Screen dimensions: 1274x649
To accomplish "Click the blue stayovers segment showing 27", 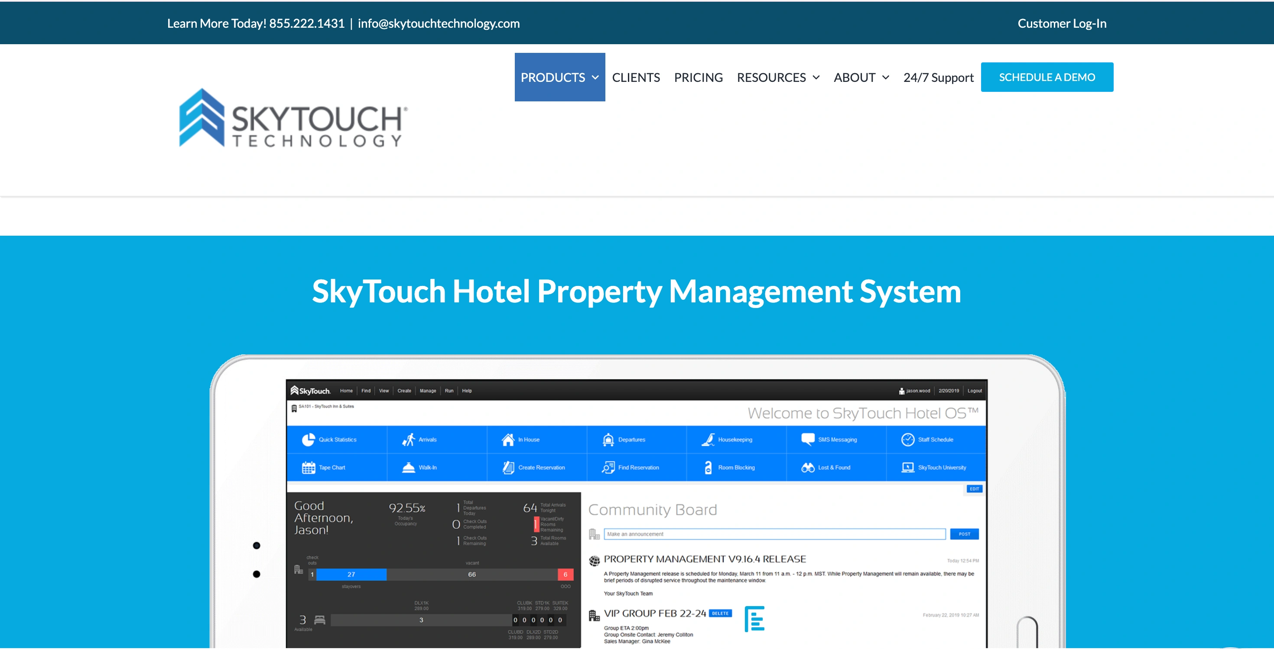I will pos(351,574).
